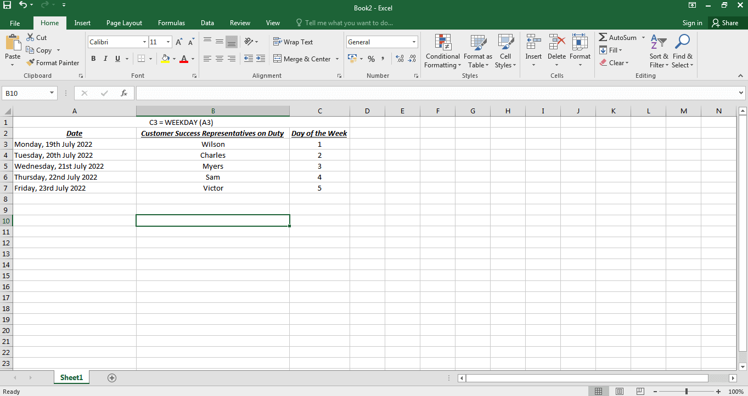Toggle Align Left horizontal alignment
Viewport: 748px width, 396px height.
click(x=207, y=59)
